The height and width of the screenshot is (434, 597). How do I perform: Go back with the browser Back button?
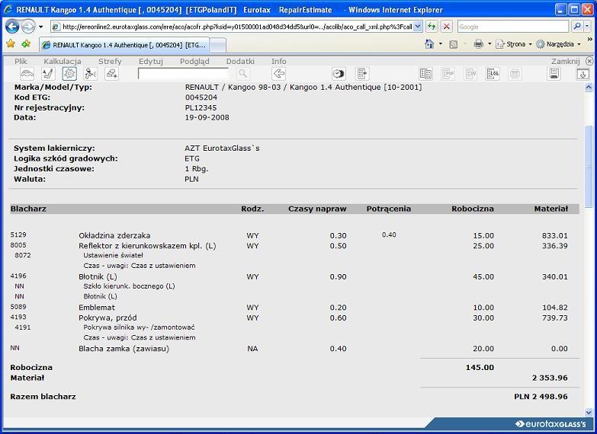click(12, 27)
